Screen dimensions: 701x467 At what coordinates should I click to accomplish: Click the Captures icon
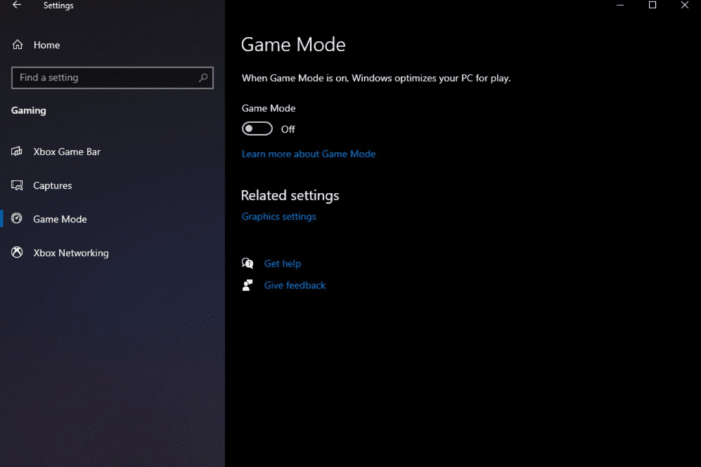pos(17,185)
